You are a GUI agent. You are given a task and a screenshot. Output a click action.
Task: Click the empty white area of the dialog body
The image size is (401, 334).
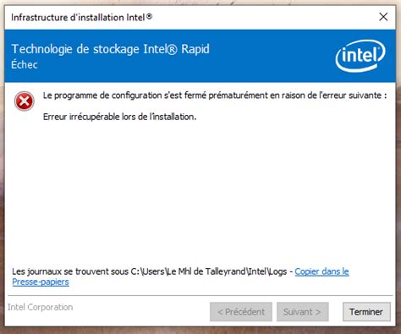point(200,192)
